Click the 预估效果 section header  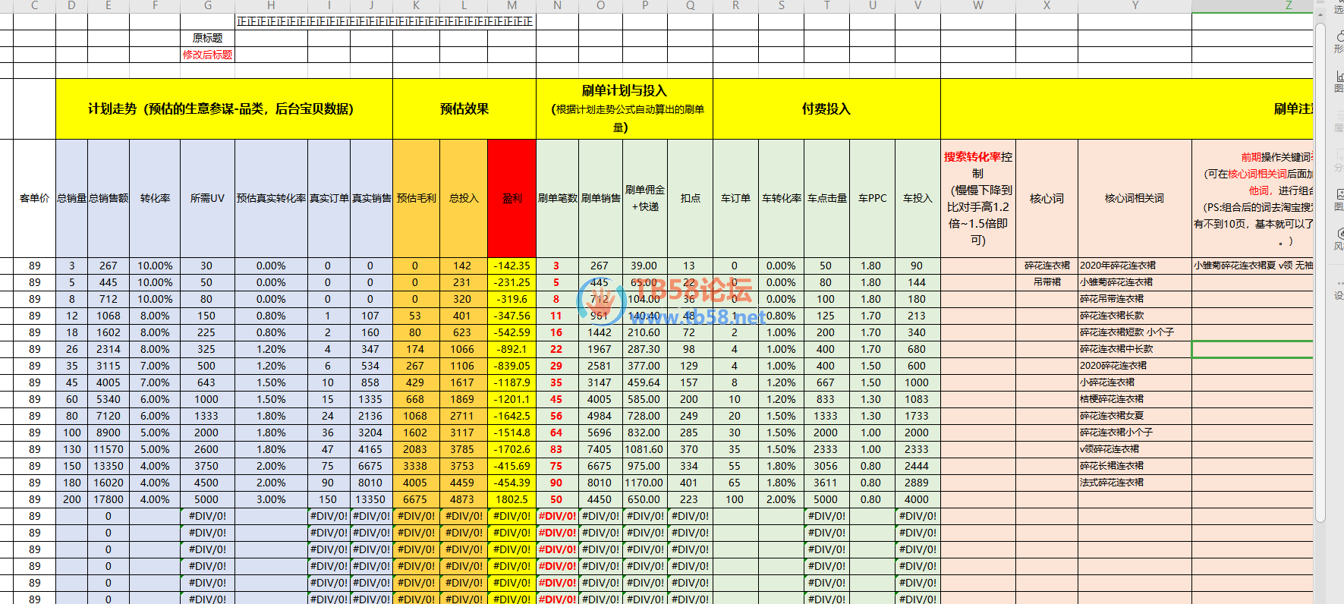464,109
